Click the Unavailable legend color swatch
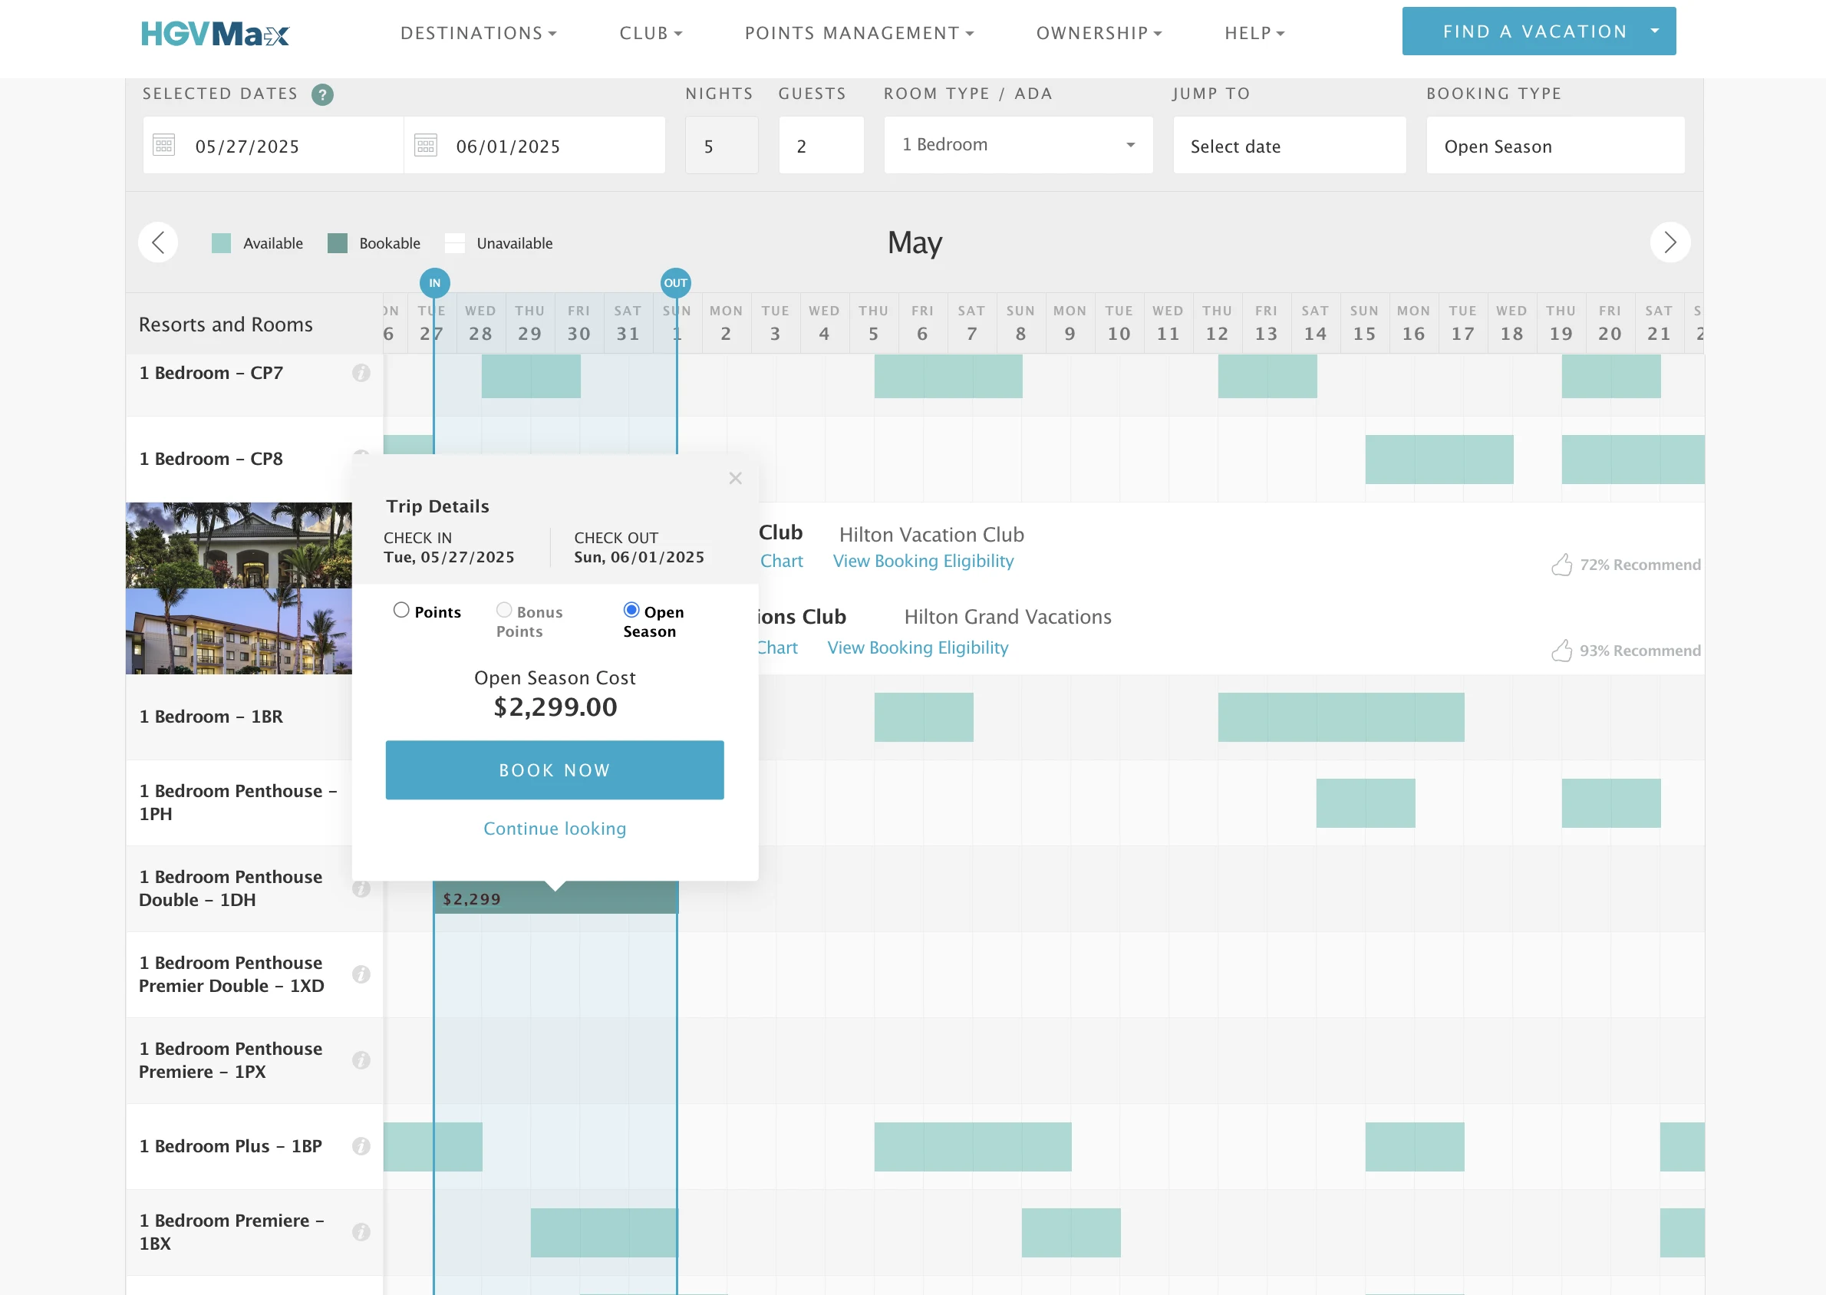Viewport: 1826px width, 1295px height. (454, 243)
